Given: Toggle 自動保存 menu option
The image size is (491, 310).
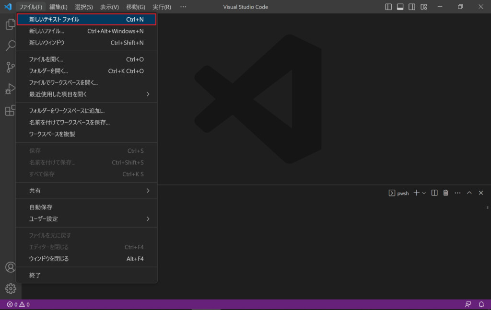Looking at the screenshot, I should (x=86, y=207).
